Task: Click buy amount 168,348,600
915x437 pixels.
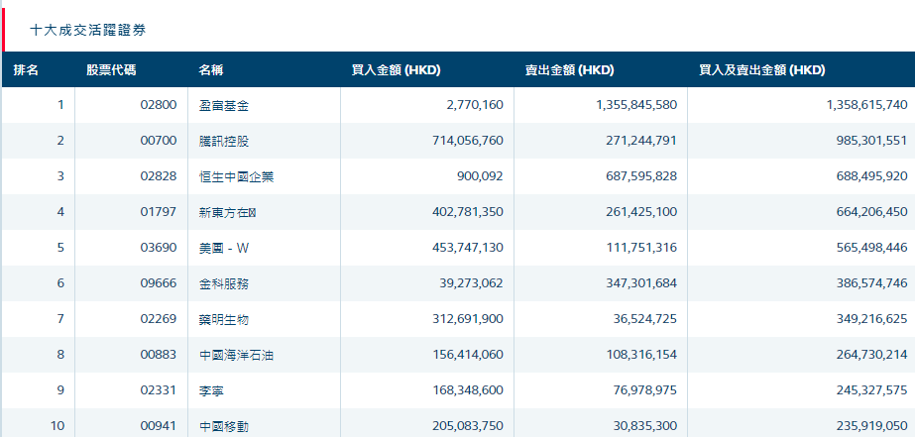Action: tap(468, 389)
